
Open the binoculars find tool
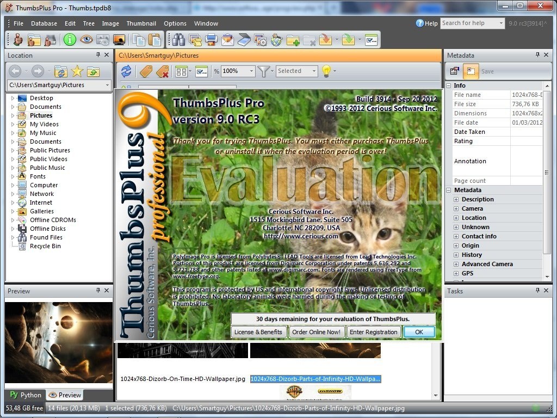click(178, 39)
